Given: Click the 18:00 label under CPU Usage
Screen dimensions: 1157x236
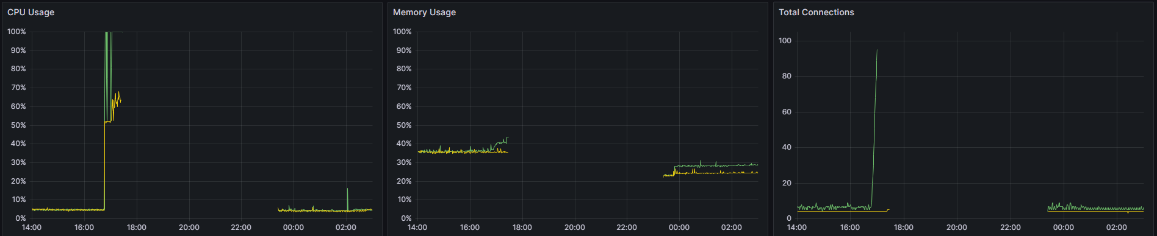Looking at the screenshot, I should (x=137, y=227).
